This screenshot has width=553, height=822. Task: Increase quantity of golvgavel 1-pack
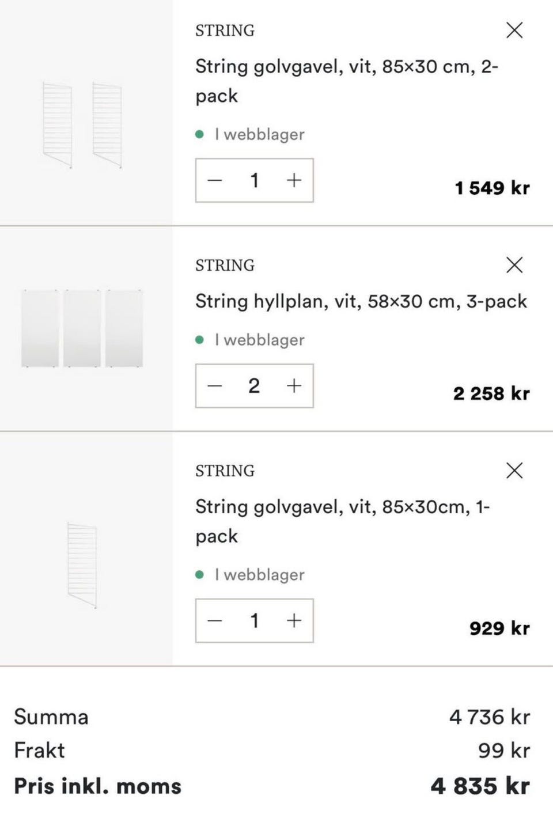(294, 620)
